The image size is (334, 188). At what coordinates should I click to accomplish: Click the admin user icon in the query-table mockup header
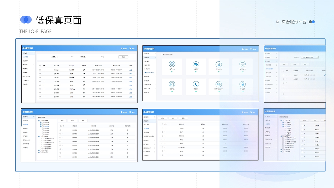click(122, 48)
